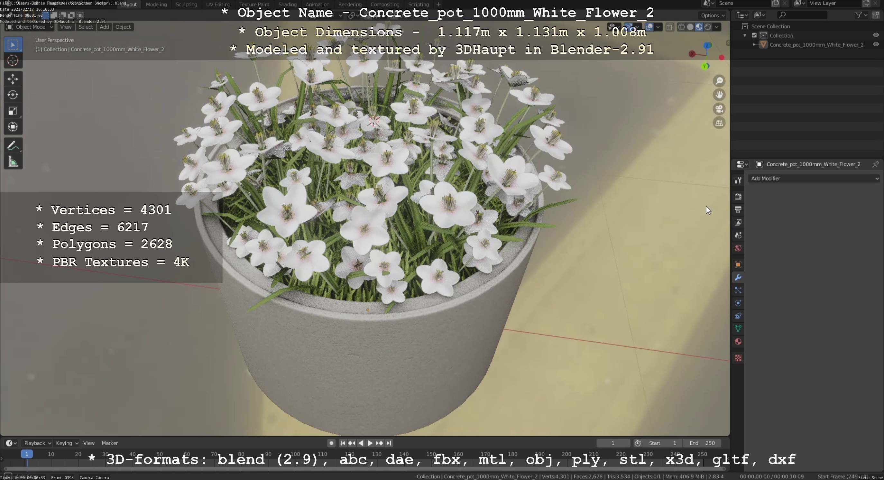Viewport: 884px width, 480px height.
Task: Play the animation forward
Action: (370, 443)
